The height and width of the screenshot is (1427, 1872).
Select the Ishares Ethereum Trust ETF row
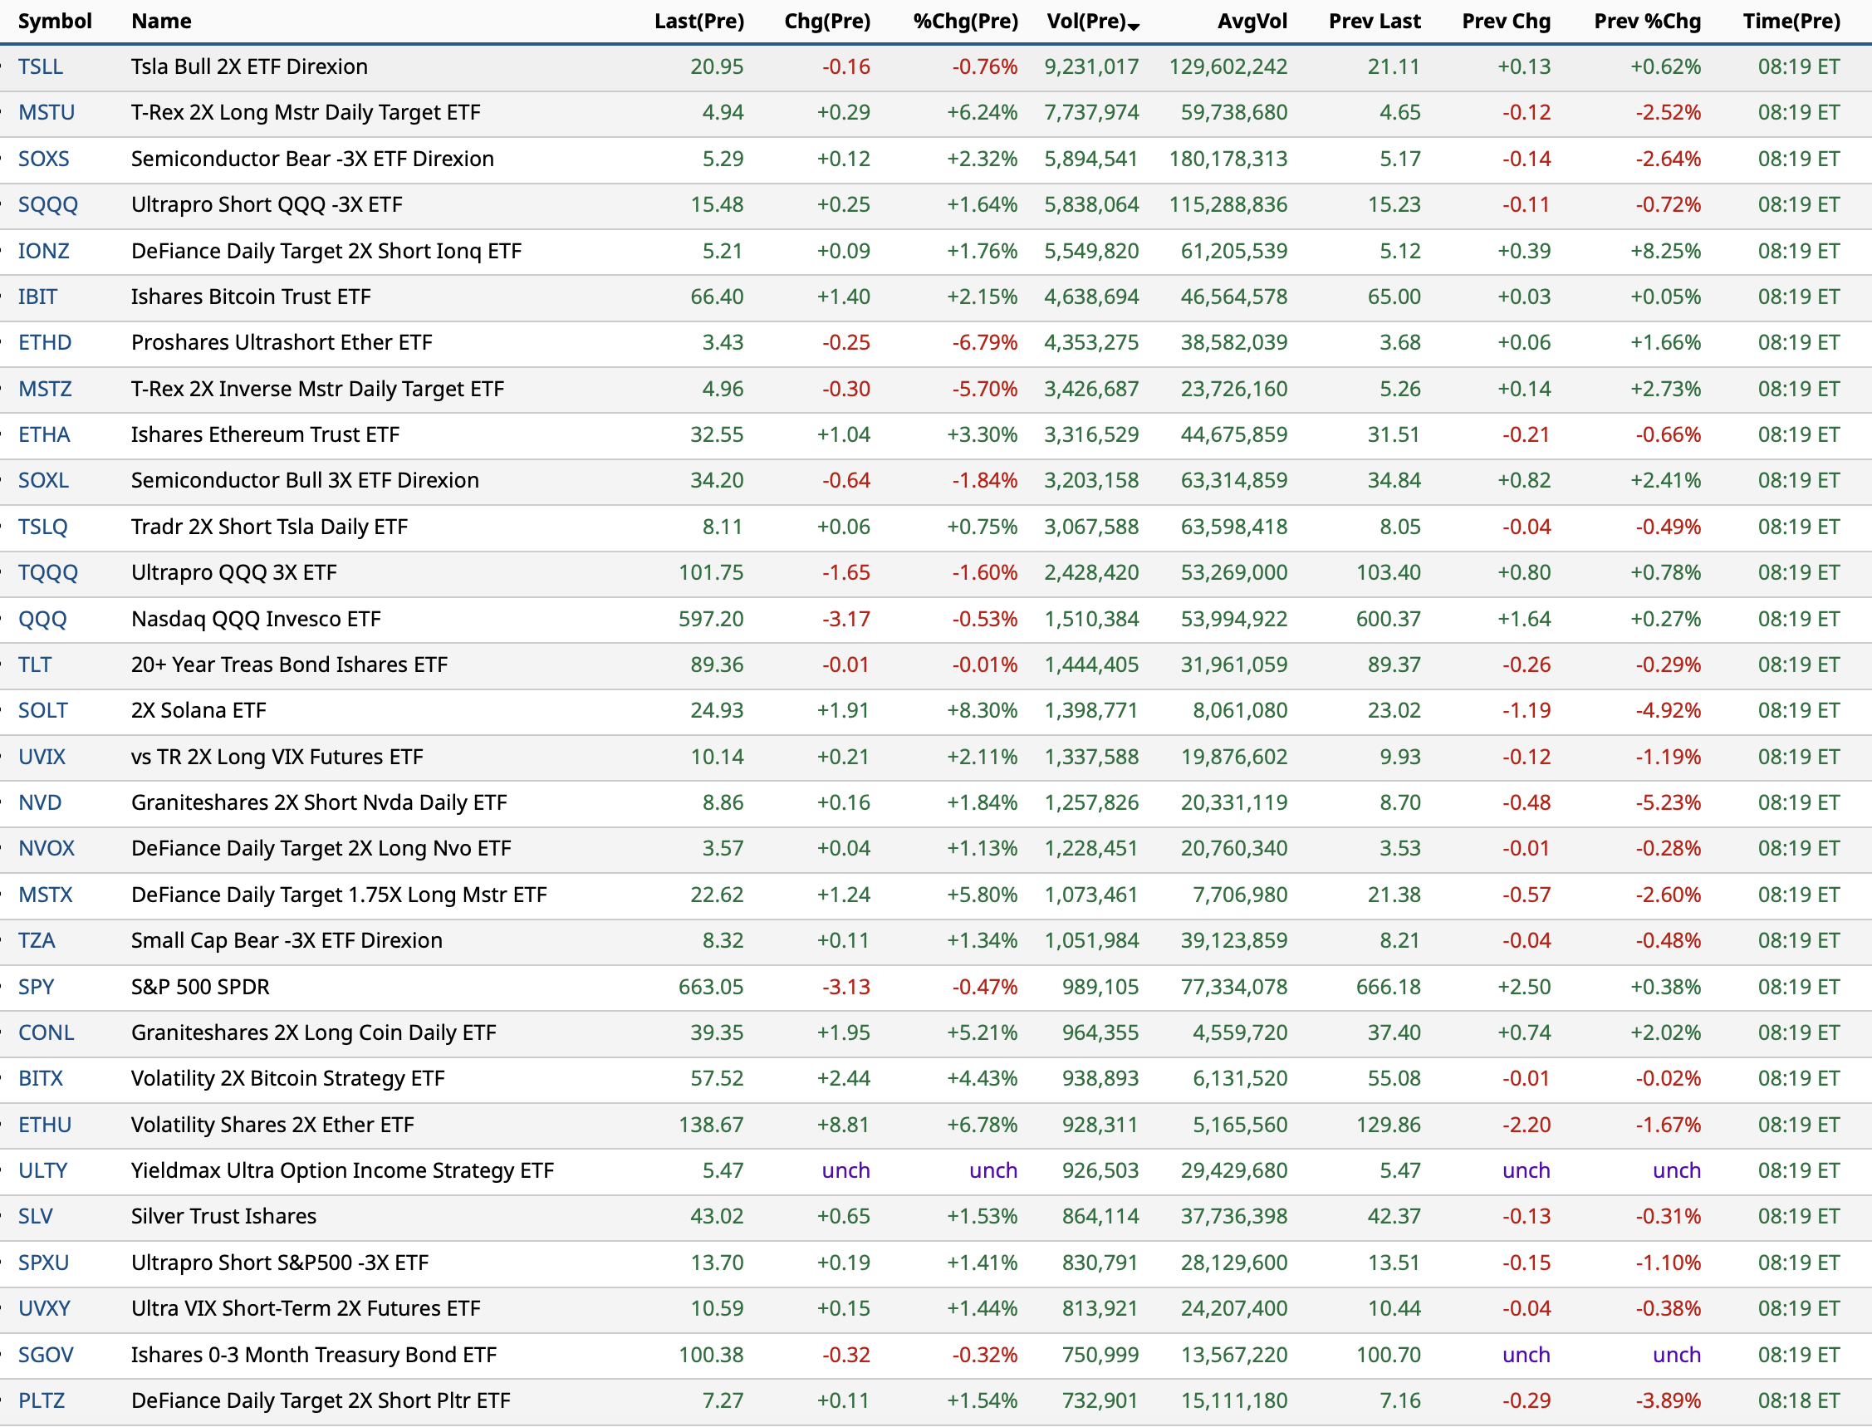265,435
